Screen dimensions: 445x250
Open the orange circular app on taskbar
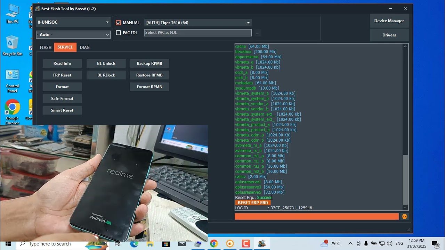tap(230, 244)
